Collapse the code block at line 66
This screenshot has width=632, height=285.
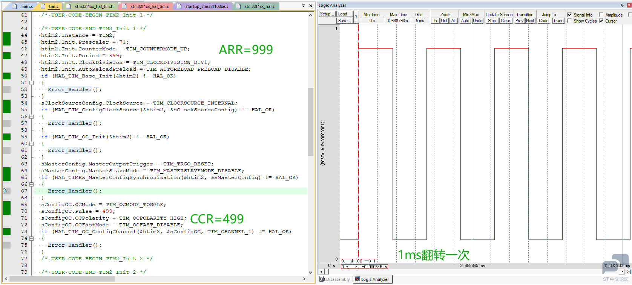coord(32,184)
